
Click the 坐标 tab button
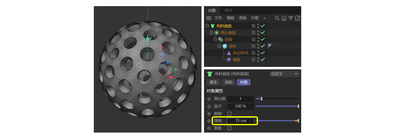[229, 82]
